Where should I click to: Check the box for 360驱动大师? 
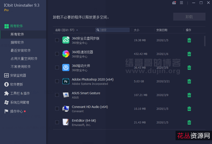(x=57, y=67)
